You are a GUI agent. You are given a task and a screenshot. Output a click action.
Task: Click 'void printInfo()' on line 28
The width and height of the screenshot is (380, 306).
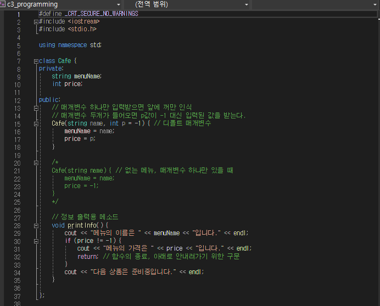pos(77,225)
